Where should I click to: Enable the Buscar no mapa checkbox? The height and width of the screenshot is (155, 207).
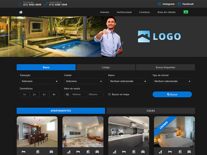pyautogui.click(x=109, y=94)
